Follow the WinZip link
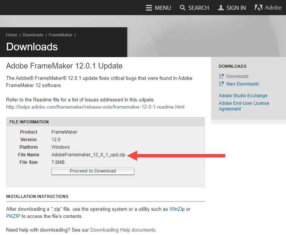The height and width of the screenshot is (235, 286). pyautogui.click(x=177, y=209)
